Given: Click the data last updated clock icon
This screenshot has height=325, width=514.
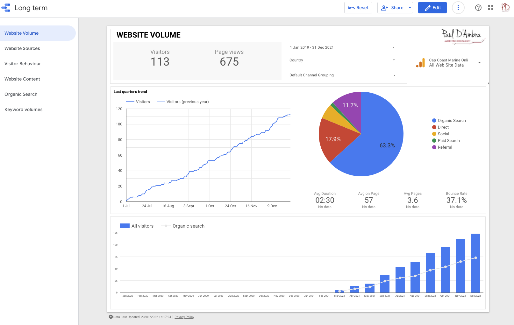Looking at the screenshot, I should point(111,317).
